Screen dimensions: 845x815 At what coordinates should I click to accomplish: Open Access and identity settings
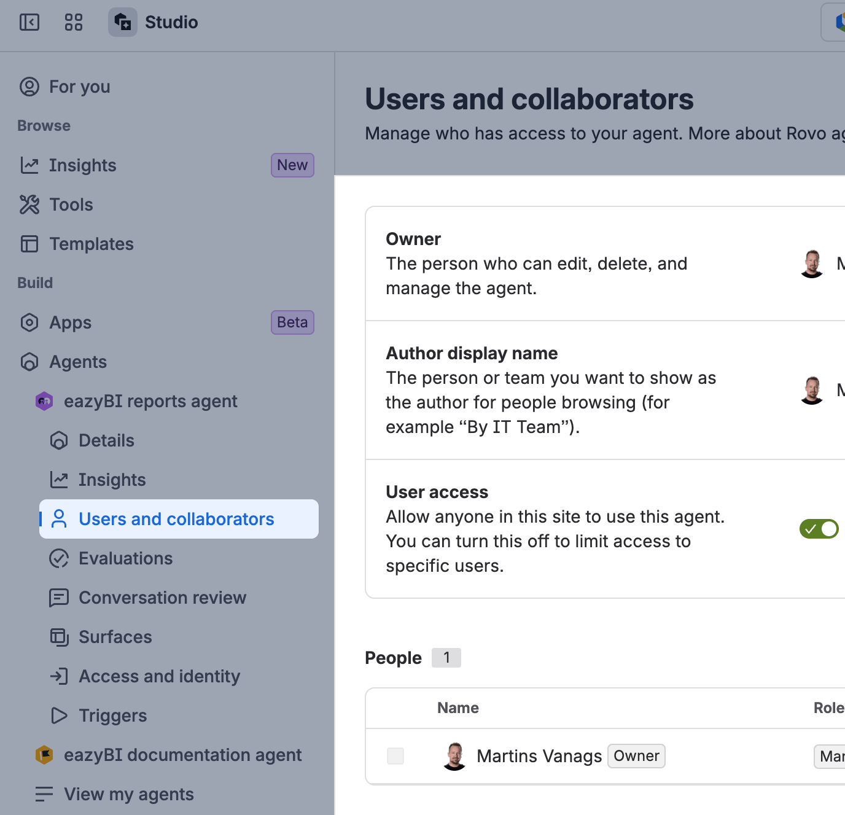coord(159,676)
